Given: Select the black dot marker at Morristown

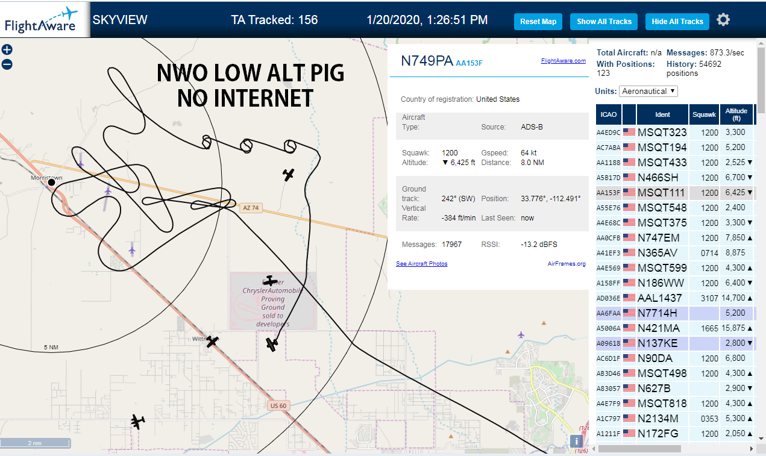Looking at the screenshot, I should pos(51,183).
